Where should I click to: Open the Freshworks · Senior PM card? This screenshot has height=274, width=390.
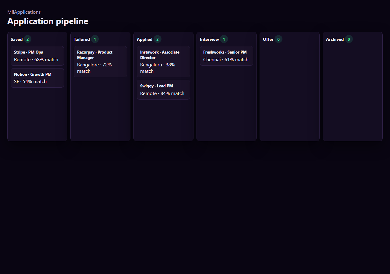pos(226,56)
